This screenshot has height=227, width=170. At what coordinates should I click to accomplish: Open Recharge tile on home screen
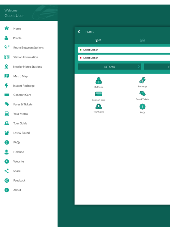(x=142, y=82)
